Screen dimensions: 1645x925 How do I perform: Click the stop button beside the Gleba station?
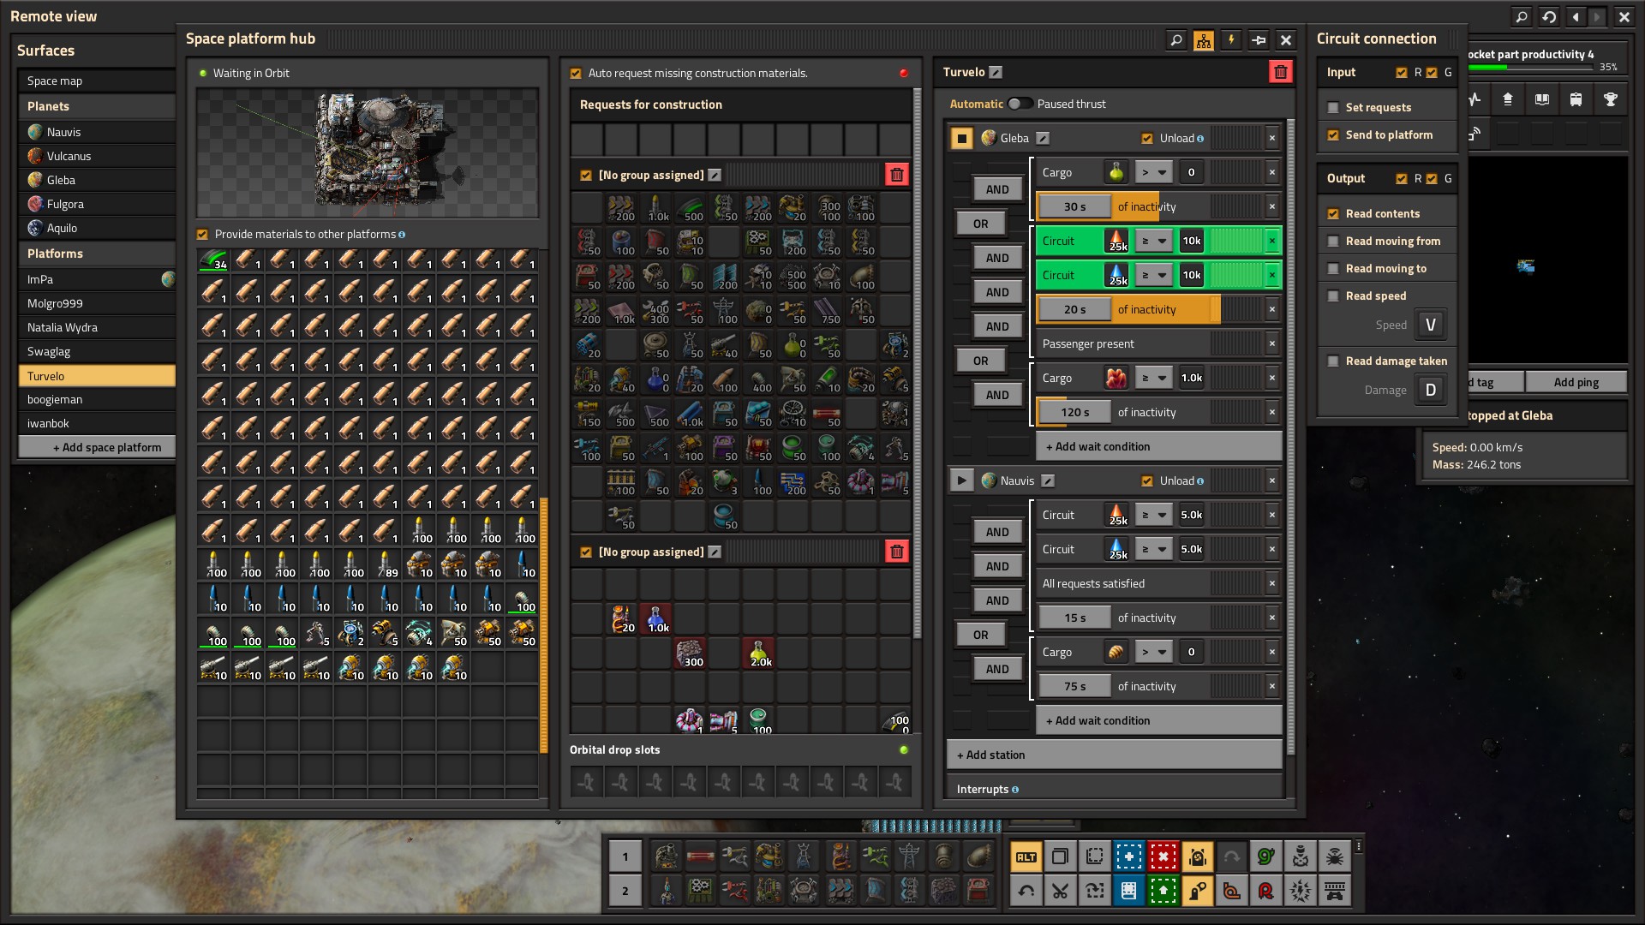tap(961, 138)
